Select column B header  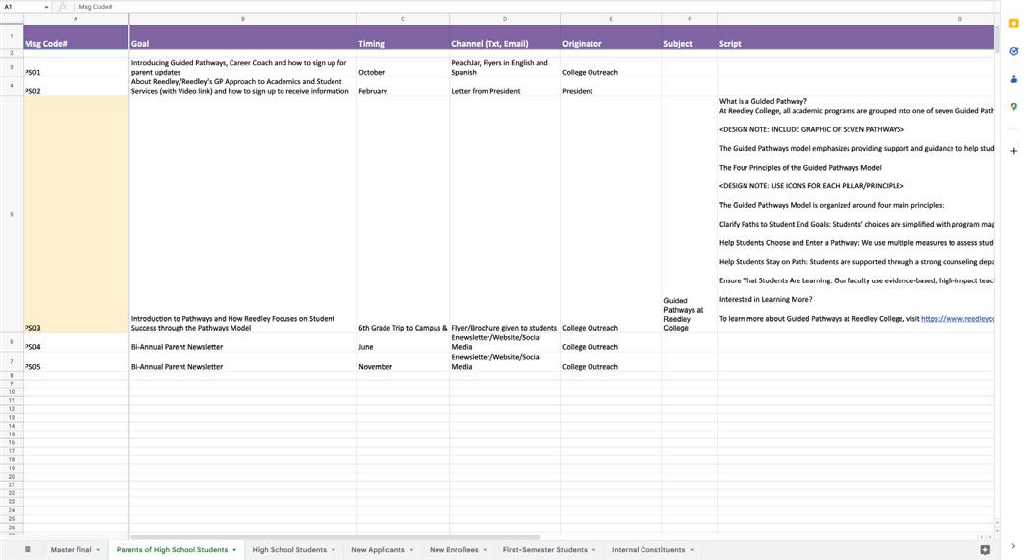click(x=242, y=19)
